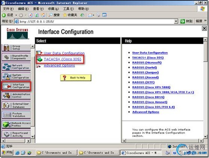Refresh the page with Refresh icon

point(37,15)
